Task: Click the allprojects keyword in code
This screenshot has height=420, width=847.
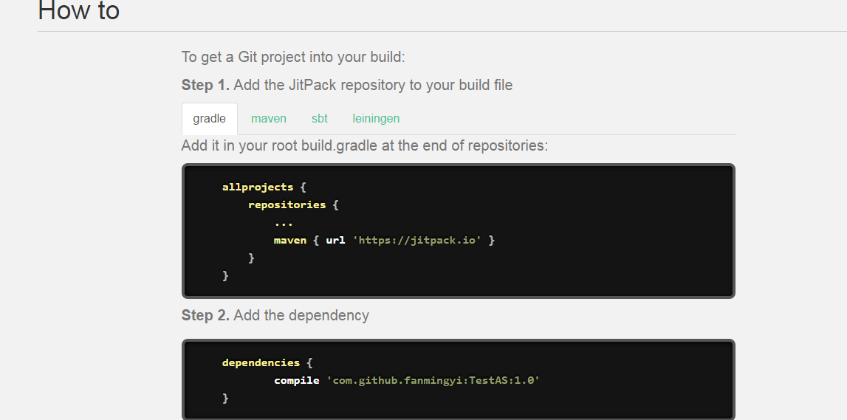Action: 258,187
